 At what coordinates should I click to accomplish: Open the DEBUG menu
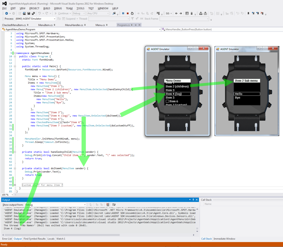[58, 8]
